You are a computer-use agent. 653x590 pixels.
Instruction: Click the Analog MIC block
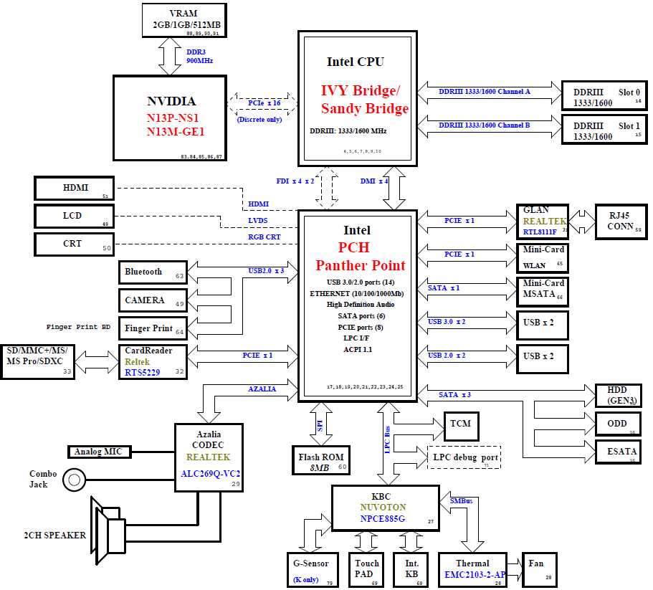(x=99, y=452)
